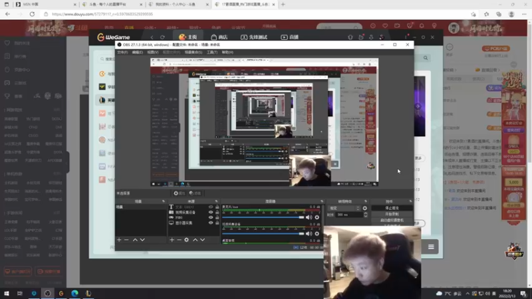Open Task View on the taskbar

pos(20,293)
